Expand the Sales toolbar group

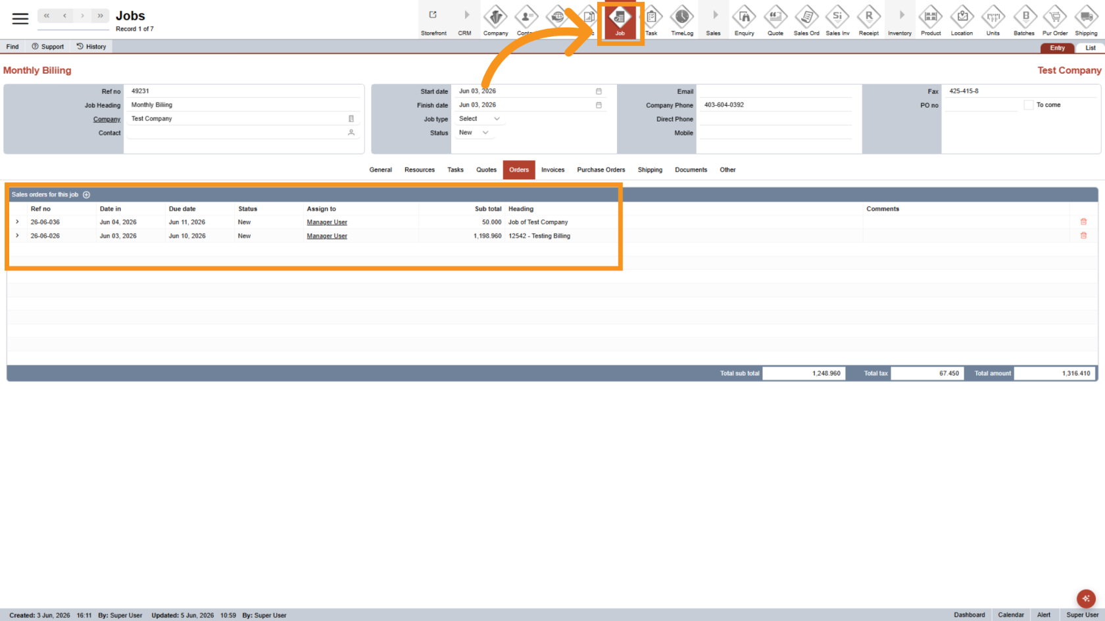[x=714, y=21]
